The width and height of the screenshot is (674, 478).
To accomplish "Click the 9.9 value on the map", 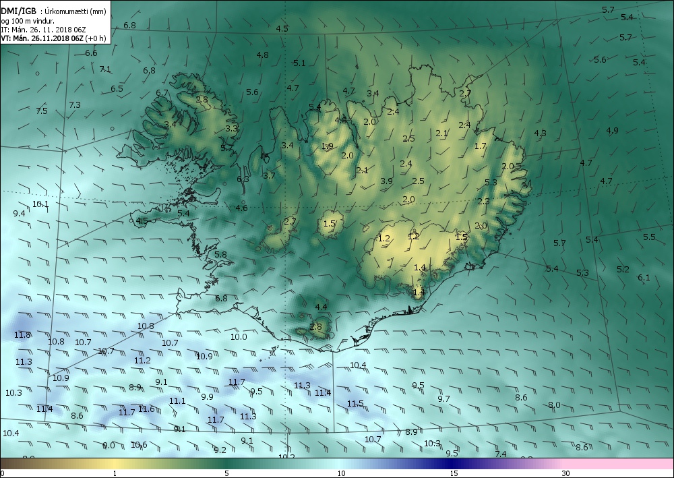I will pos(207,396).
